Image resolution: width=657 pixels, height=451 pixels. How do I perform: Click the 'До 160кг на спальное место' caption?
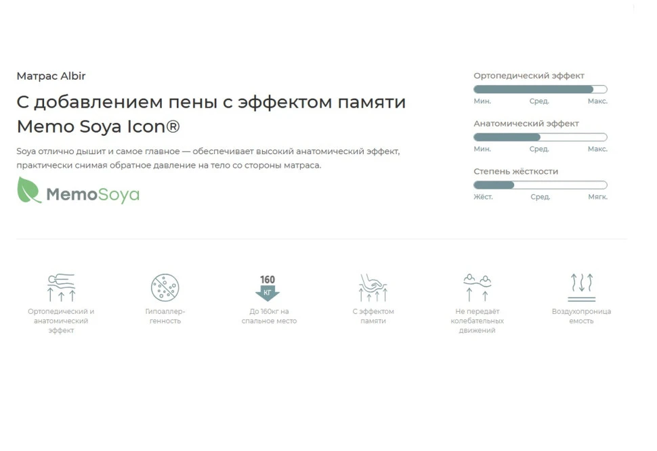[269, 316]
